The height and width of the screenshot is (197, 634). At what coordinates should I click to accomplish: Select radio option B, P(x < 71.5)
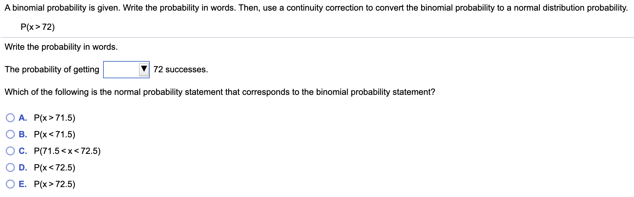tap(10, 134)
